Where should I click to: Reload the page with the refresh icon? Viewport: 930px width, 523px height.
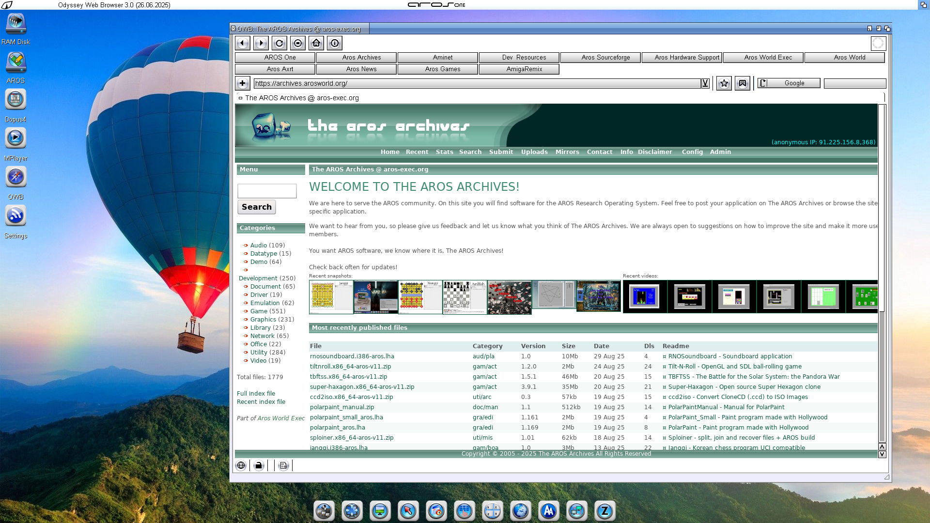279,43
